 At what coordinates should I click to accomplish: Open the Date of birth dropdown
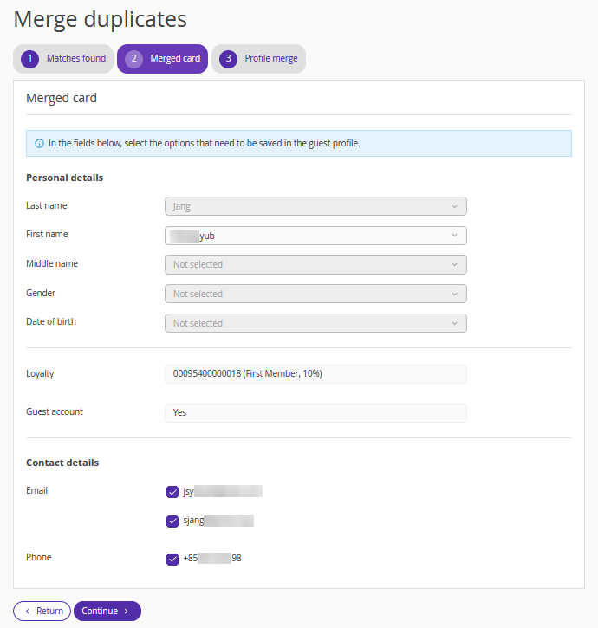click(315, 323)
